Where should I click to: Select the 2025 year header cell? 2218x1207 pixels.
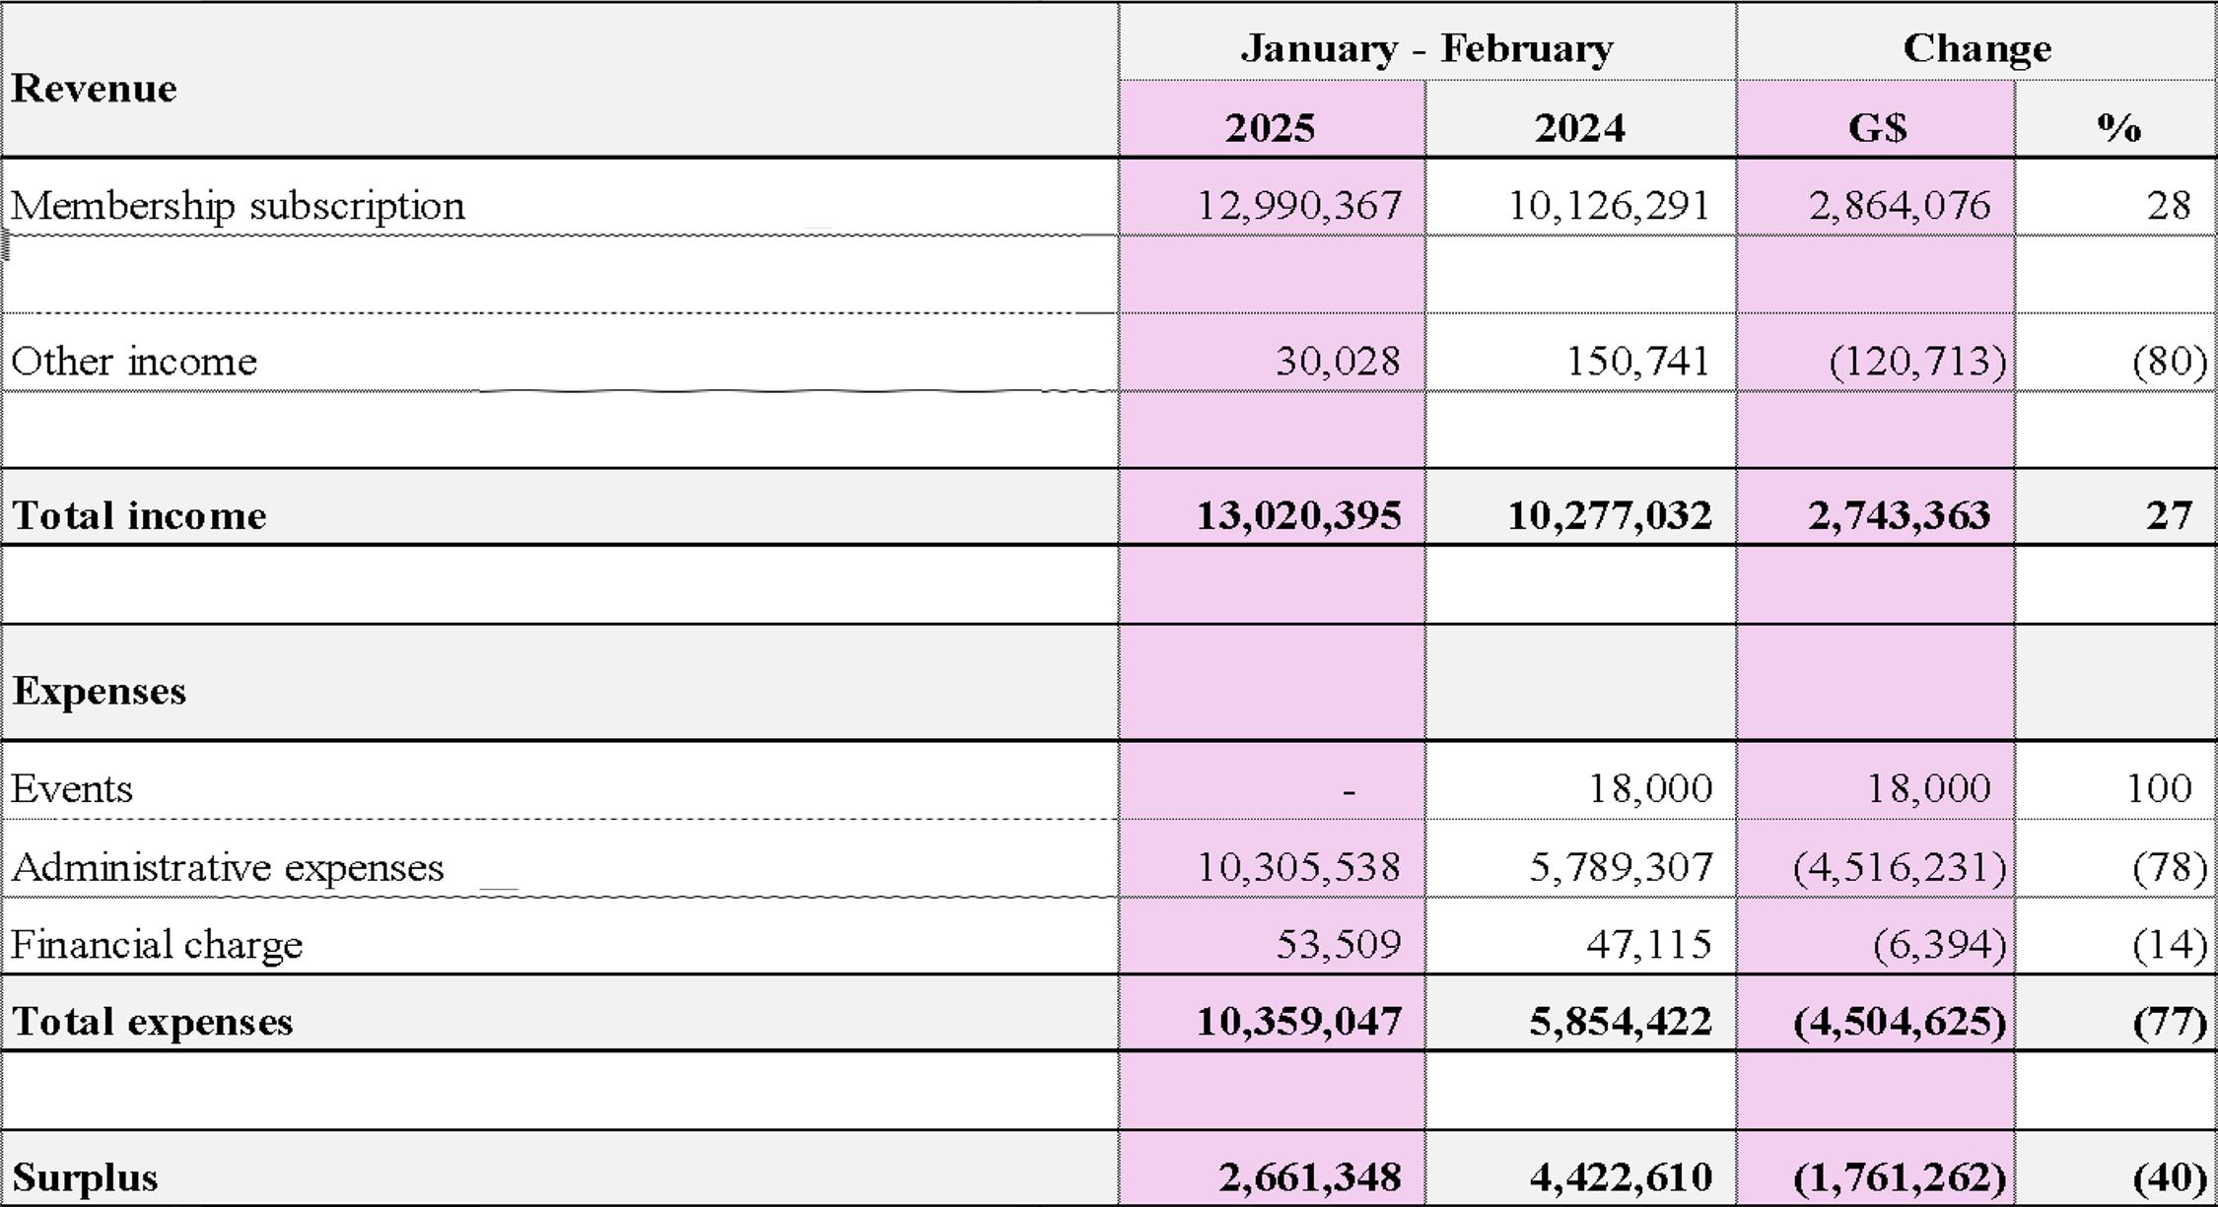point(1270,128)
